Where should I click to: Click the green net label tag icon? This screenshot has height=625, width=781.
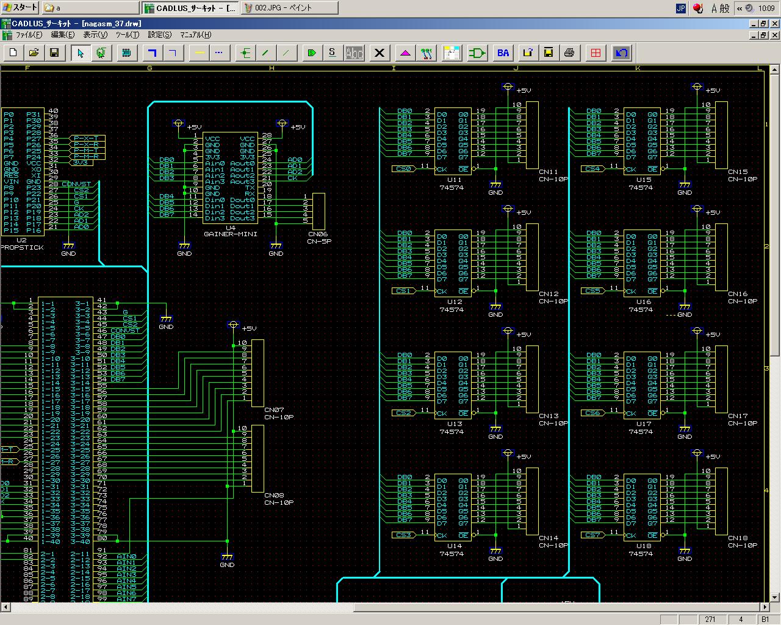pyautogui.click(x=312, y=53)
